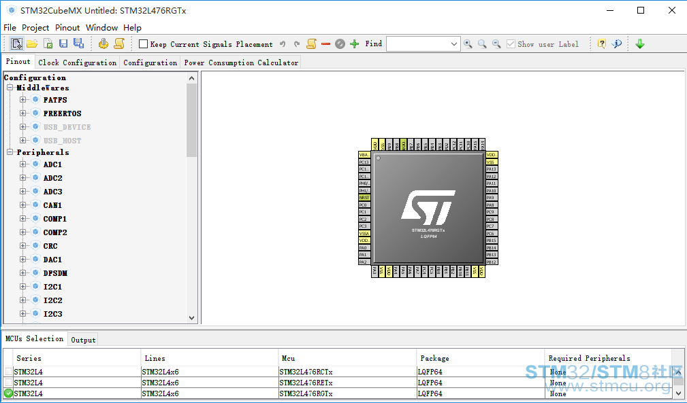Click the Import Project icon
Viewport: 687px width, 403px height.
(x=48, y=43)
